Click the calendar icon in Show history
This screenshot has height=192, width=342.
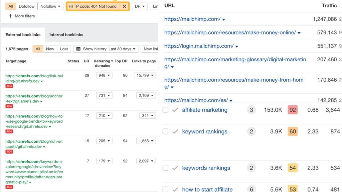pos(78,49)
